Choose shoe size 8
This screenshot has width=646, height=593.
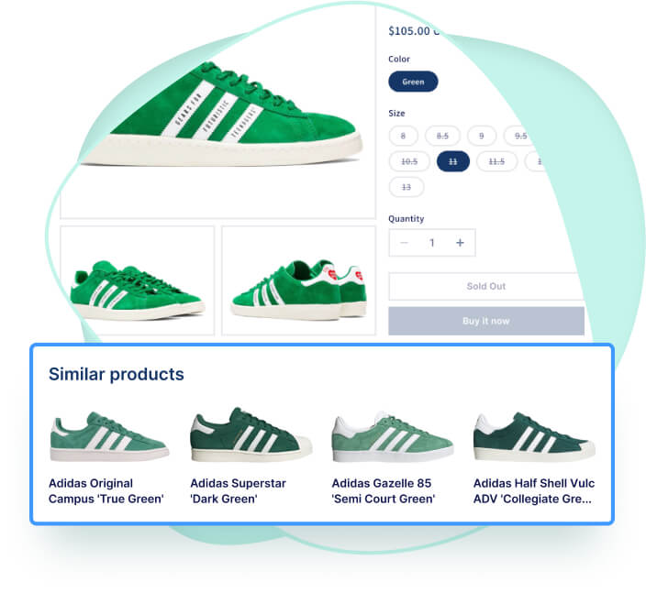(404, 136)
